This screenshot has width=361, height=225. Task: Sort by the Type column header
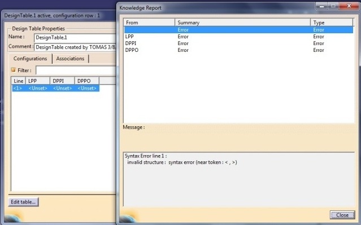point(332,23)
